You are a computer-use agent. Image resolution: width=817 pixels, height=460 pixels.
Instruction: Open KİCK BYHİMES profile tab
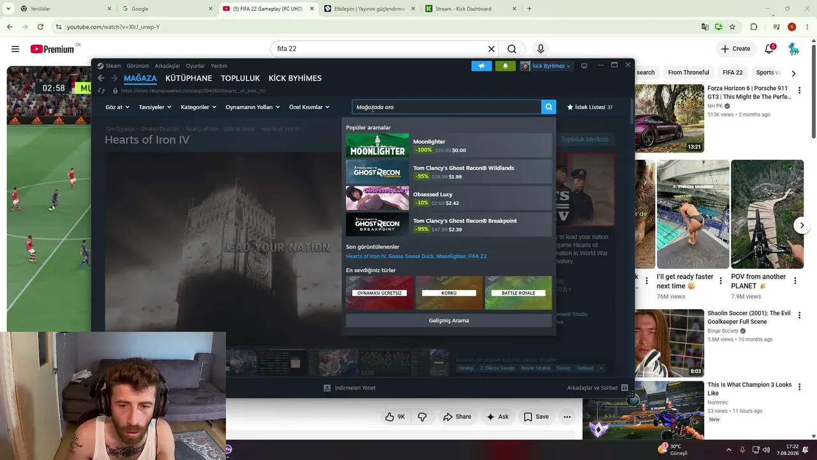click(295, 78)
